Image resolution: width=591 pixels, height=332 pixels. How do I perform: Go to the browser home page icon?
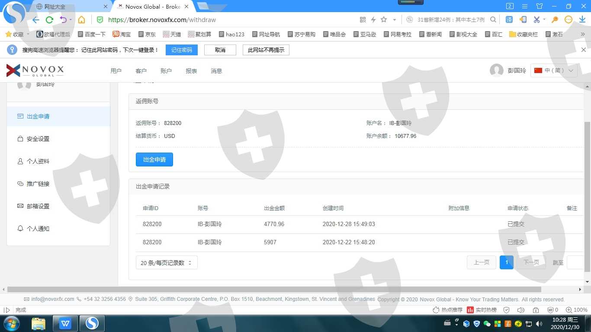(81, 20)
